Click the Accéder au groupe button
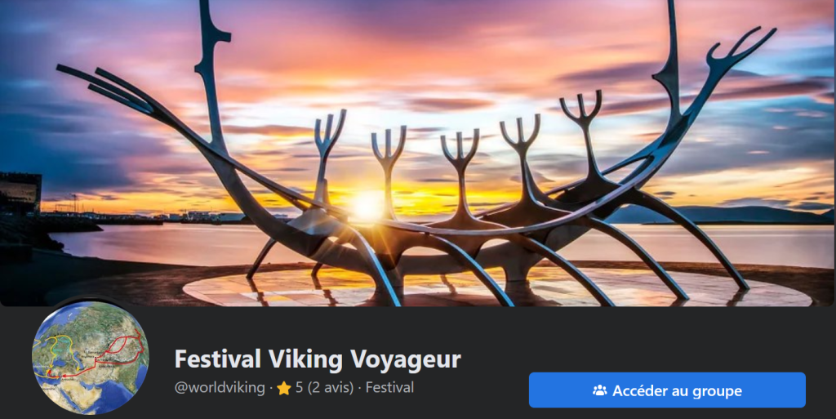Viewport: 836px width, 419px height. (666, 390)
